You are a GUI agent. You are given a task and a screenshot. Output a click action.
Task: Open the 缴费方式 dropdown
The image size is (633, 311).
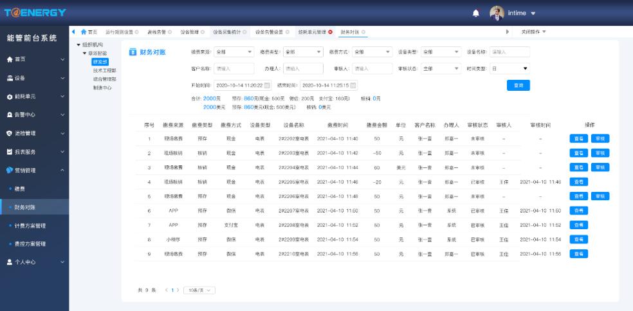click(372, 52)
